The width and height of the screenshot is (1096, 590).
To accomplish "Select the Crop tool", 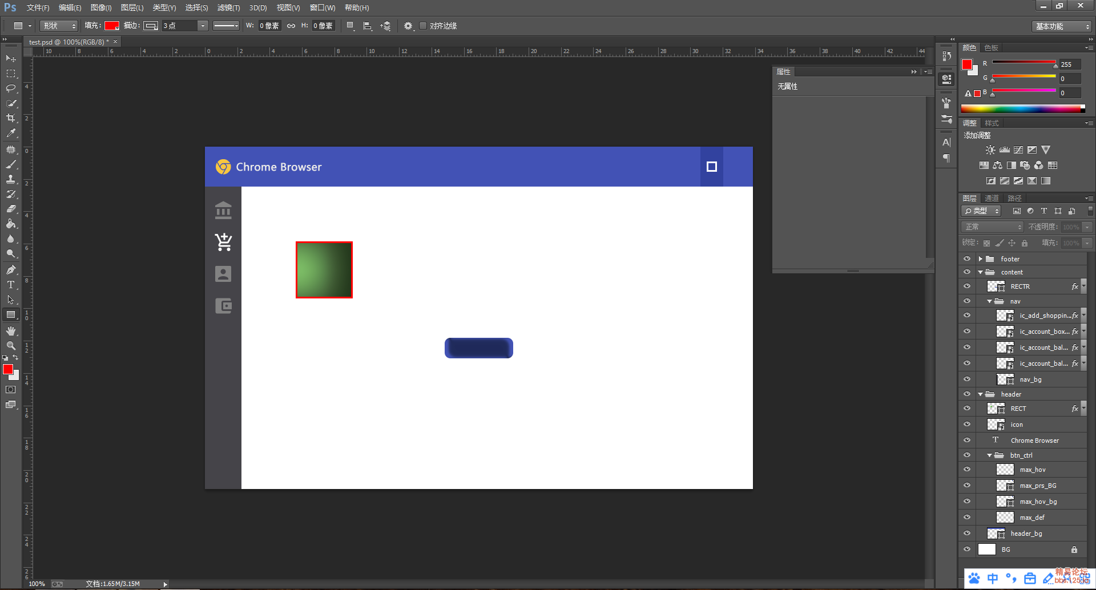I will click(11, 118).
